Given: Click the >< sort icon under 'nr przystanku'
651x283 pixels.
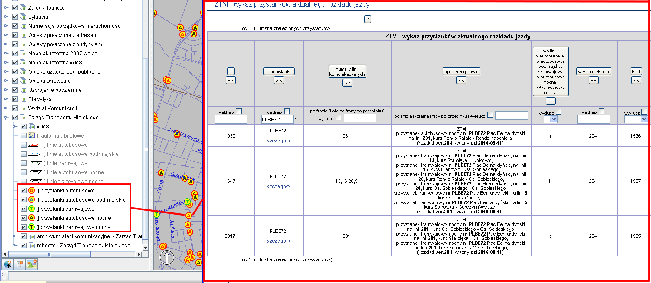Looking at the screenshot, I should click(279, 80).
